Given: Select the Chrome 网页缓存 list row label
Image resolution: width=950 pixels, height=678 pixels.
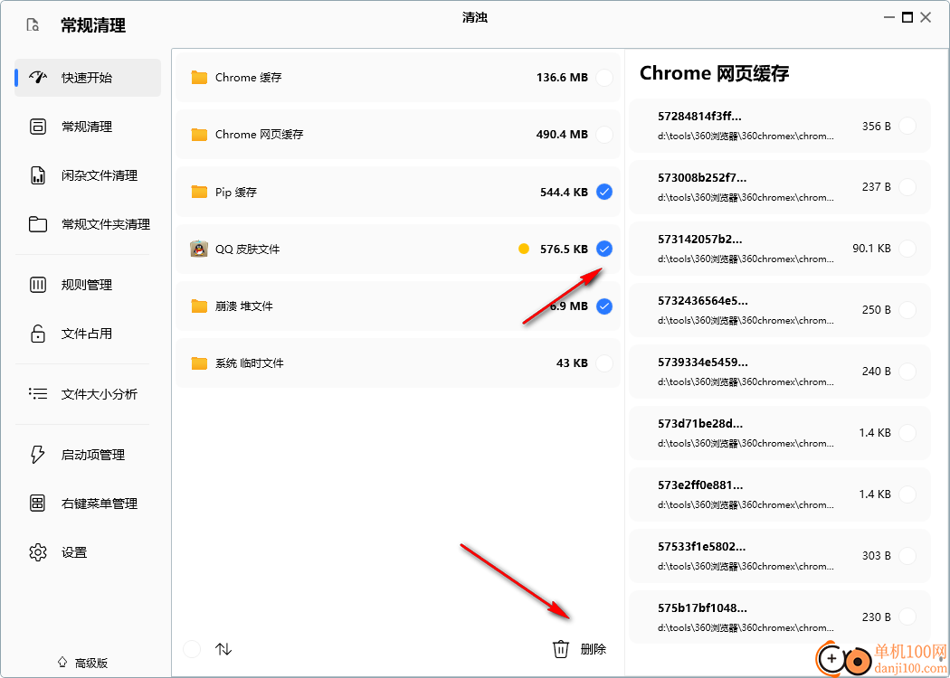Looking at the screenshot, I should [260, 135].
